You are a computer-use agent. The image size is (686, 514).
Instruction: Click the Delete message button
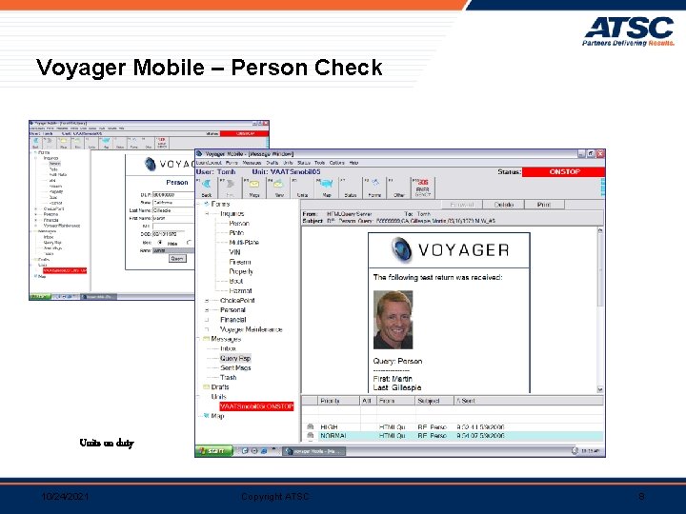click(504, 205)
